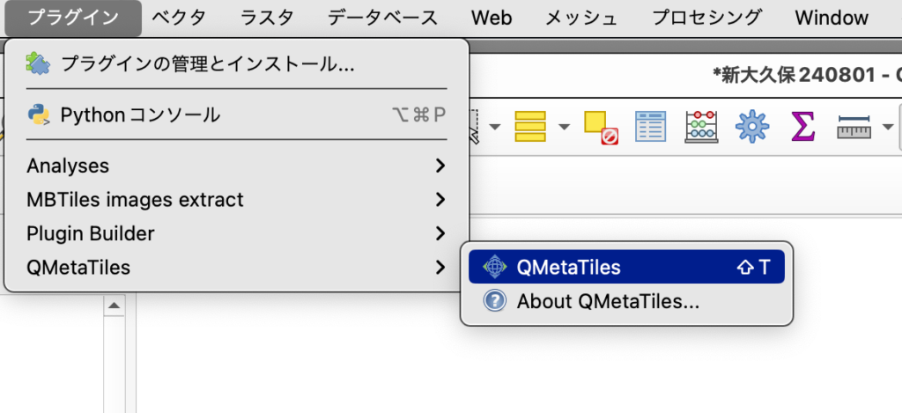902x413 pixels.
Task: Open the dropdown arrow beside the yellow form icon
Action: coord(564,127)
